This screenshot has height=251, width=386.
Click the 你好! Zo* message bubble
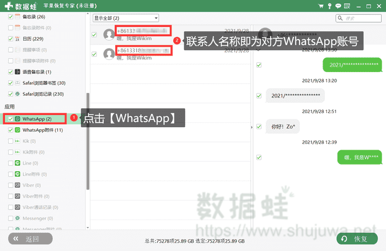282,127
